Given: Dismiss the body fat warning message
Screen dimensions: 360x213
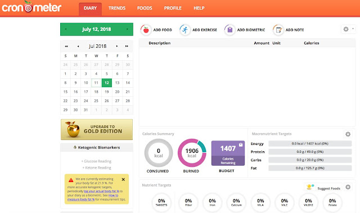Looking at the screenshot, I should click(123, 179).
